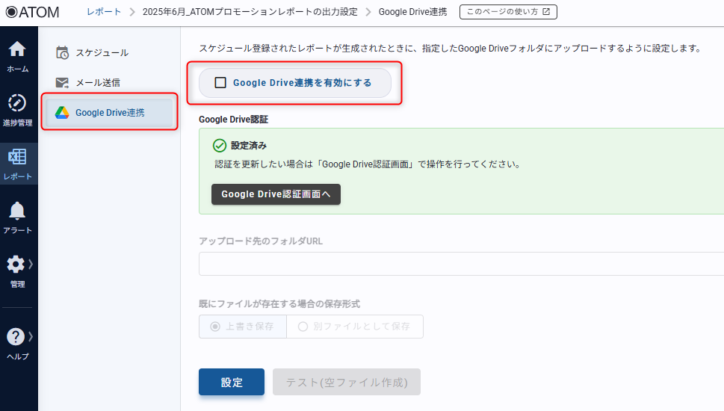Image resolution: width=724 pixels, height=411 pixels.
Task: Select the 上書き保存 radio option
Action: coord(216,327)
